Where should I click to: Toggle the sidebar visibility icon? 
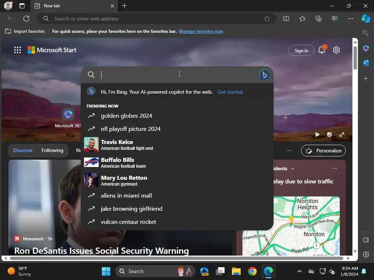(x=366, y=240)
